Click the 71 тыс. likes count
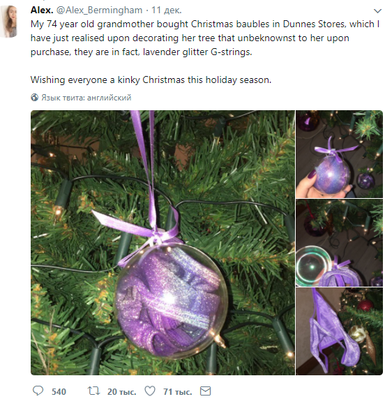Image resolution: width=385 pixels, height=399 pixels. pyautogui.click(x=178, y=391)
